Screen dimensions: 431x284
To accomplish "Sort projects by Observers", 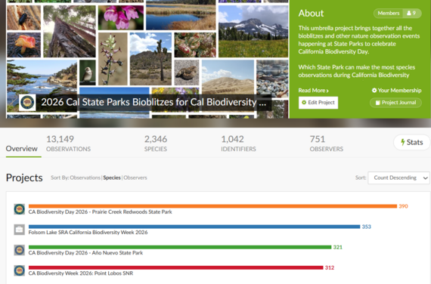I will point(135,177).
